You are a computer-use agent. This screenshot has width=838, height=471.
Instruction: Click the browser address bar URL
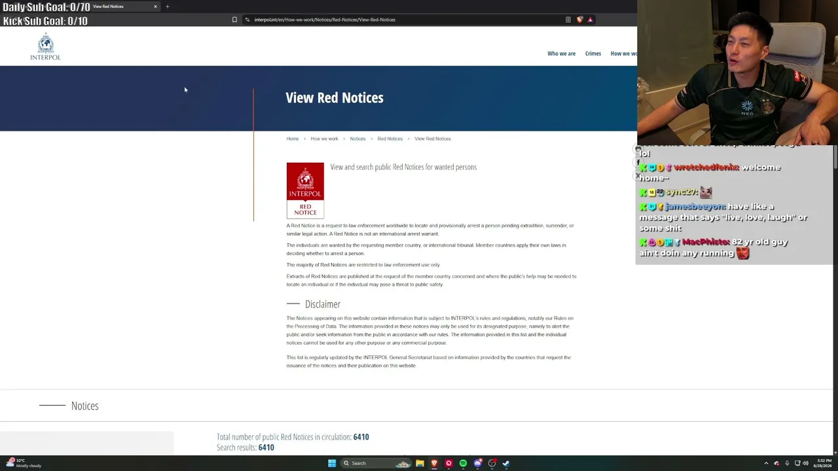coord(325,20)
